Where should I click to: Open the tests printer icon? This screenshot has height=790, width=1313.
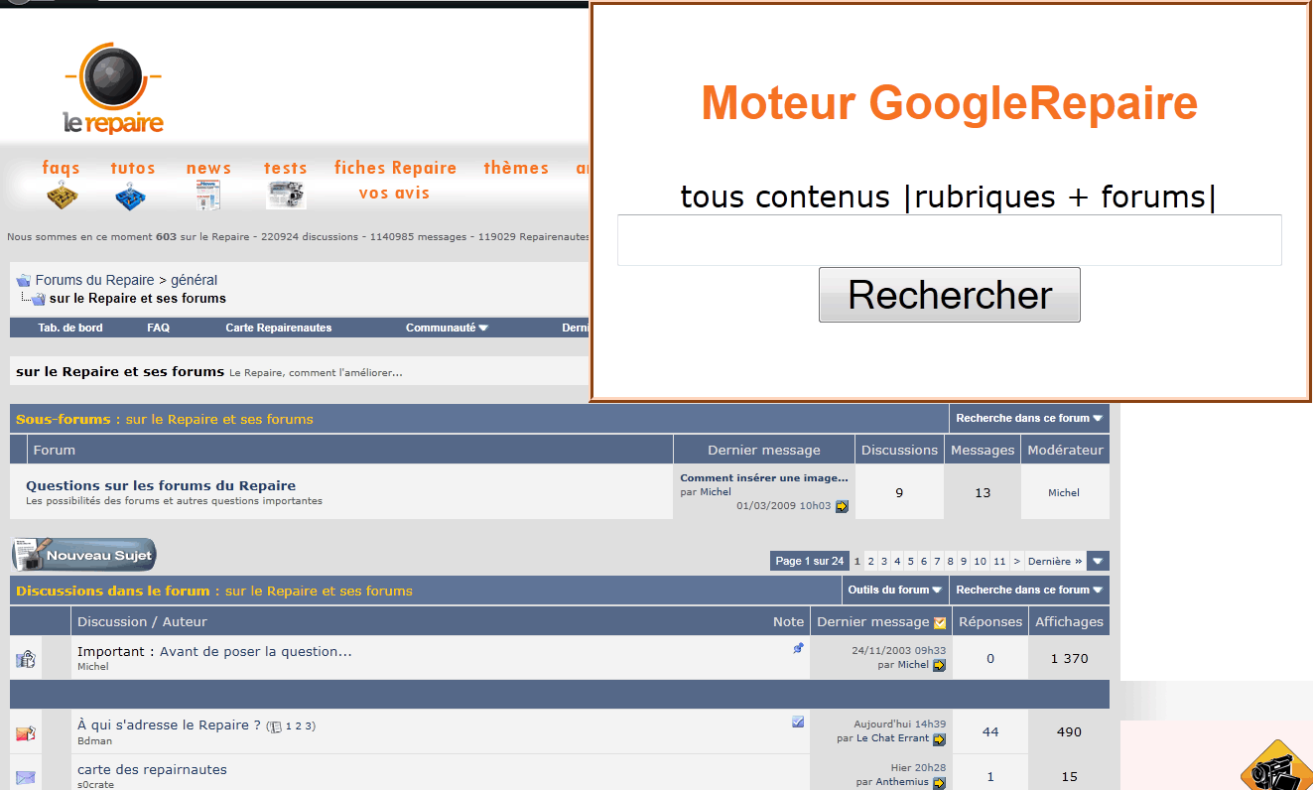click(286, 196)
